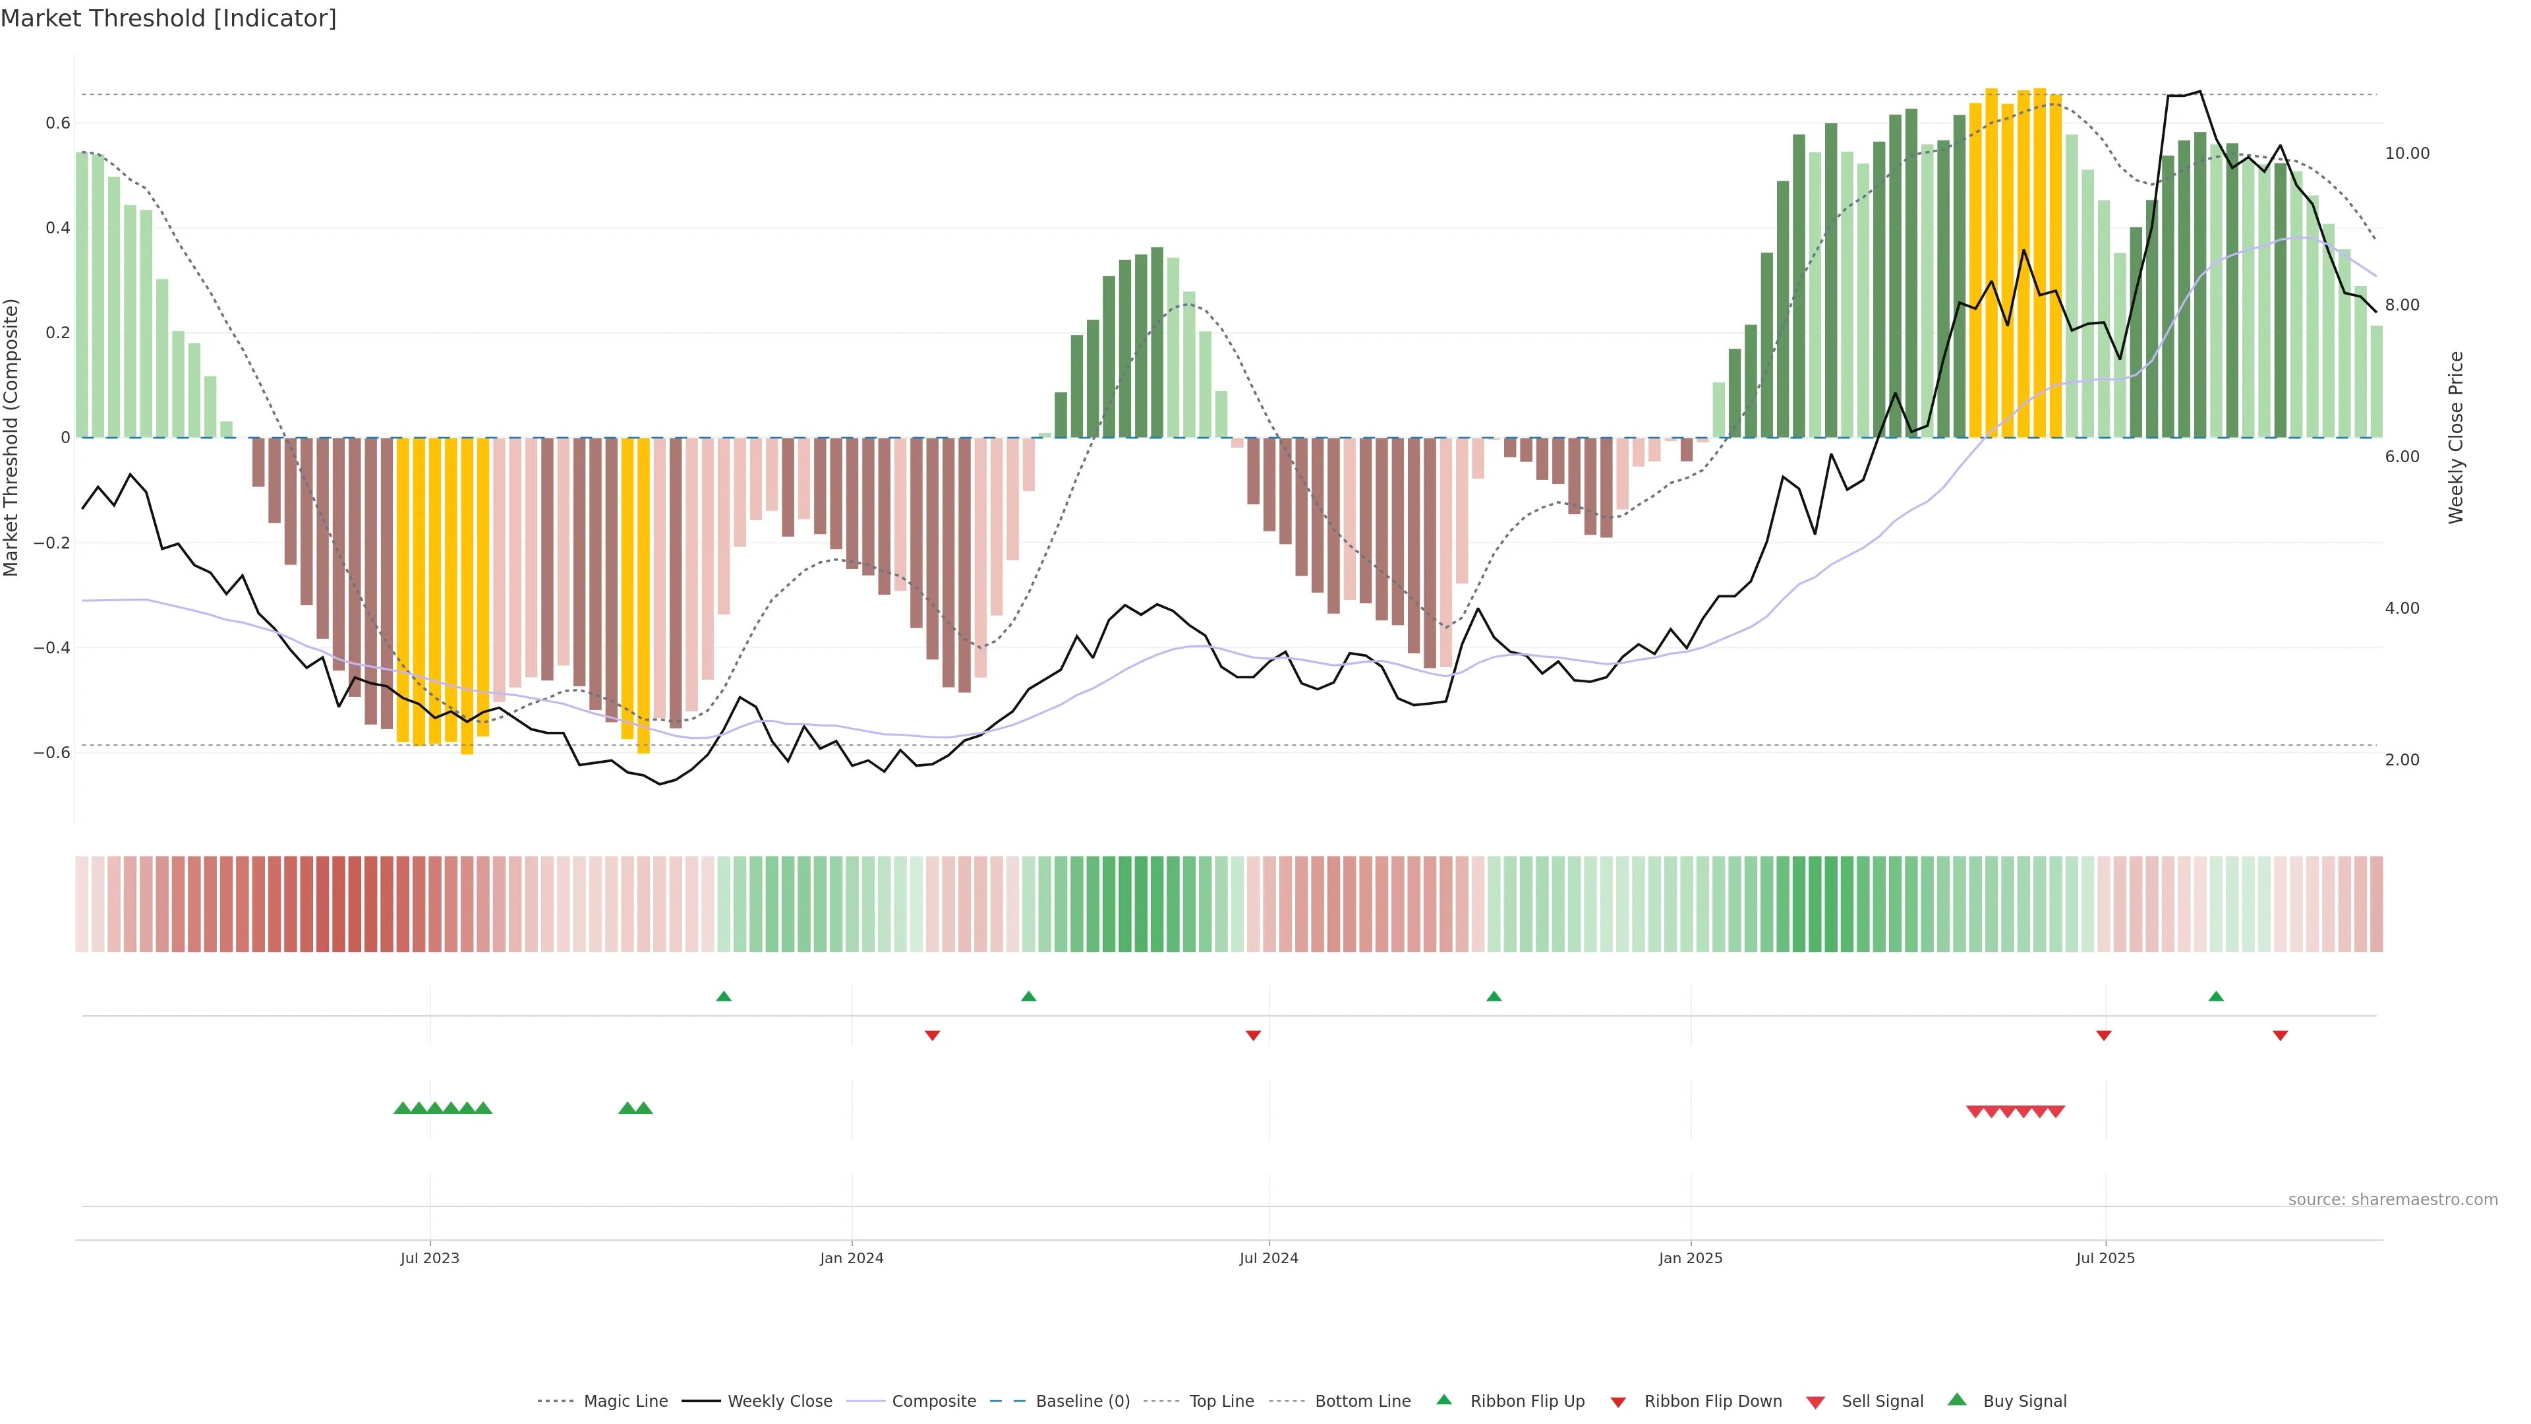The height and width of the screenshot is (1424, 2531).
Task: Click the Ribbon Flip Down legend triangle icon
Action: [1618, 1402]
